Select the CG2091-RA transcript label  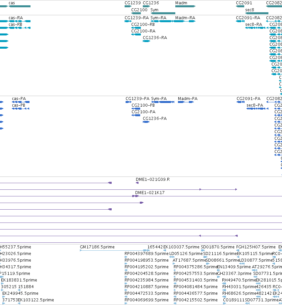click(248, 18)
